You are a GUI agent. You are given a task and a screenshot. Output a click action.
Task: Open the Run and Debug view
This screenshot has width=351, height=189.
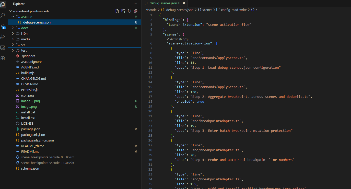point(3,37)
